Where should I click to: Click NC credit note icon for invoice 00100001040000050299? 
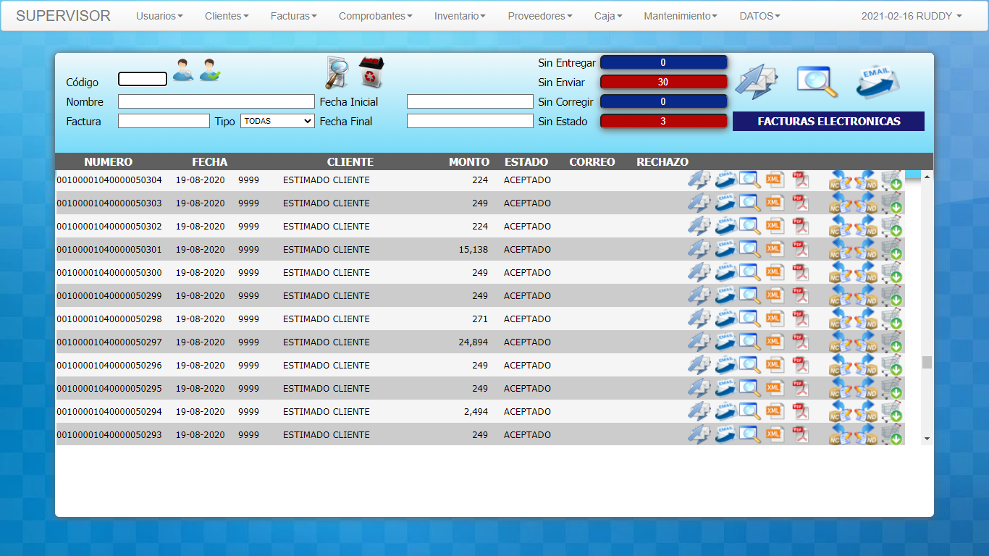pyautogui.click(x=840, y=296)
